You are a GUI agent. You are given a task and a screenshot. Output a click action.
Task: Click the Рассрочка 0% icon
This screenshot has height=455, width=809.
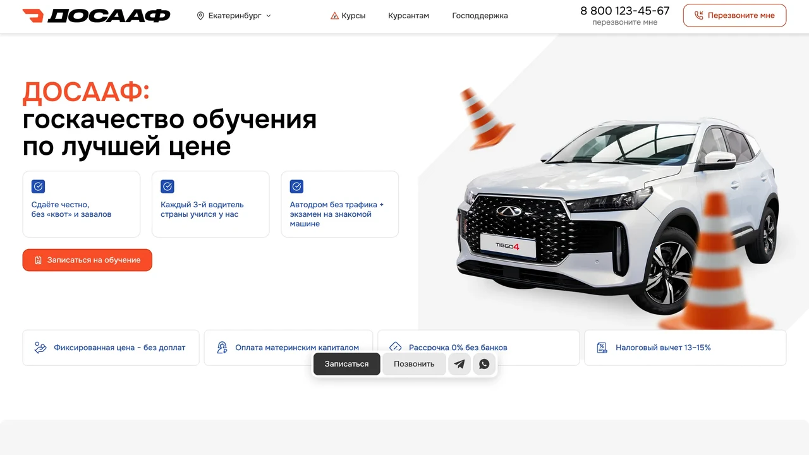pyautogui.click(x=396, y=347)
